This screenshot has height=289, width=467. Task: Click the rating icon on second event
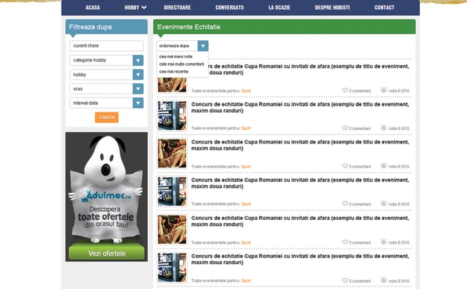coord(384,128)
